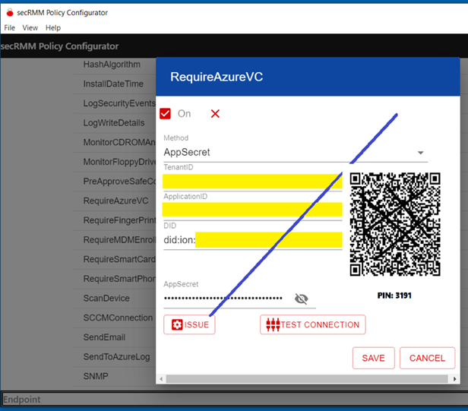Image resolution: width=468 pixels, height=411 pixels.
Task: Click the TenantID input field
Action: (x=252, y=182)
